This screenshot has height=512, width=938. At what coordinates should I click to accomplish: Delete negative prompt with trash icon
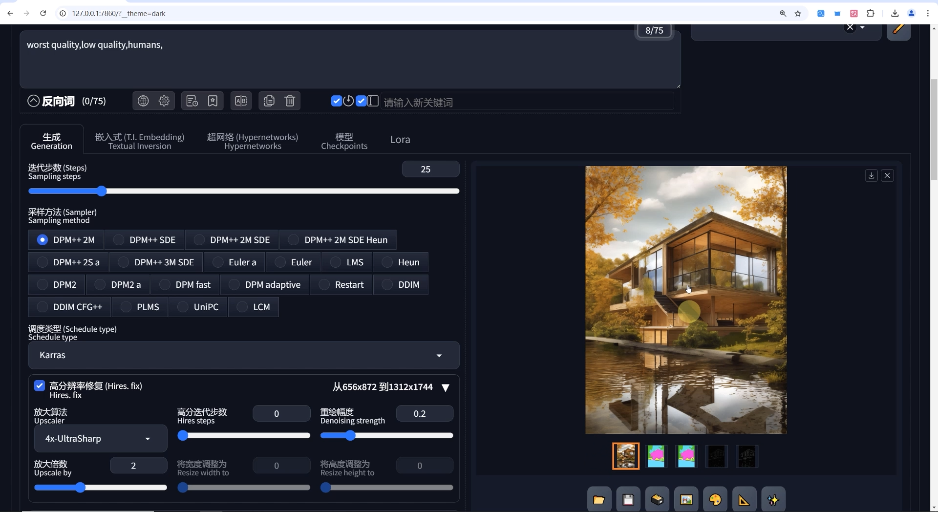tap(290, 101)
